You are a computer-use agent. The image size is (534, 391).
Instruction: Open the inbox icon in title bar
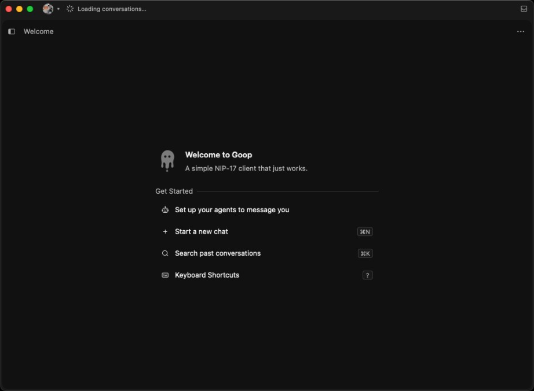pos(524,9)
